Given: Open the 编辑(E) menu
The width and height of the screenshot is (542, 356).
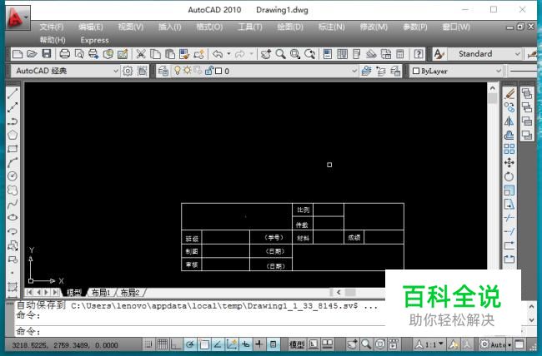Looking at the screenshot, I should coord(90,27).
